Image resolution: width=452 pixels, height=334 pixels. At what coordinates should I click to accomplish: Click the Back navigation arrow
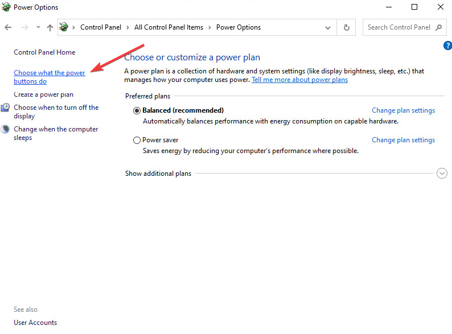pyautogui.click(x=8, y=27)
